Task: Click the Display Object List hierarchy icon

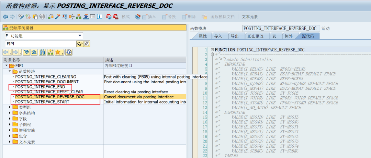Action: 79,17
